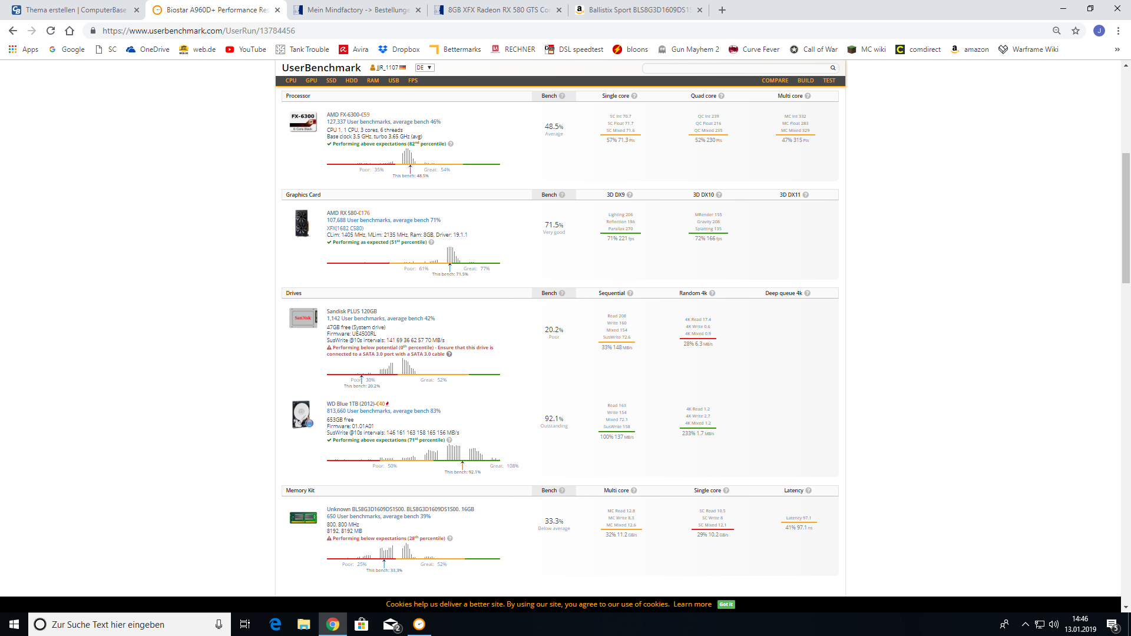This screenshot has height=636, width=1131.
Task: Click the memory kit RAM stick icon
Action: 303,518
